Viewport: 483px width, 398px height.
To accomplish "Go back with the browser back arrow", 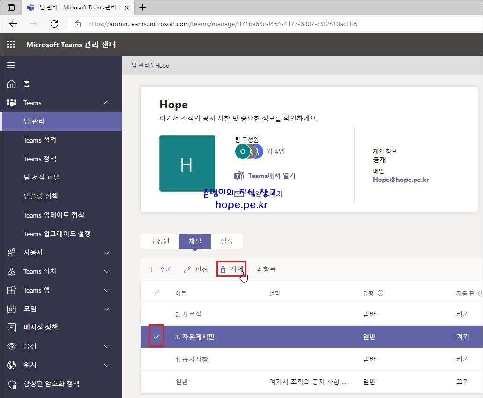I will (13, 24).
